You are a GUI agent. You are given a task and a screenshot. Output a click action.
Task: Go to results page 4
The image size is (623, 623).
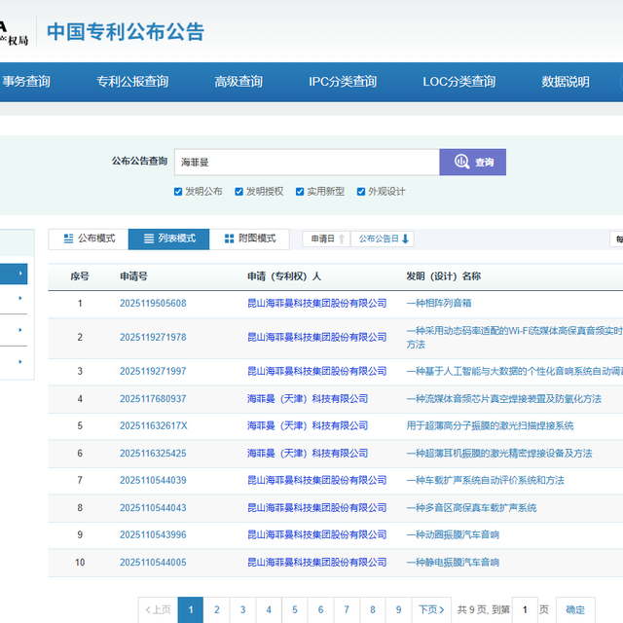pyautogui.click(x=269, y=610)
